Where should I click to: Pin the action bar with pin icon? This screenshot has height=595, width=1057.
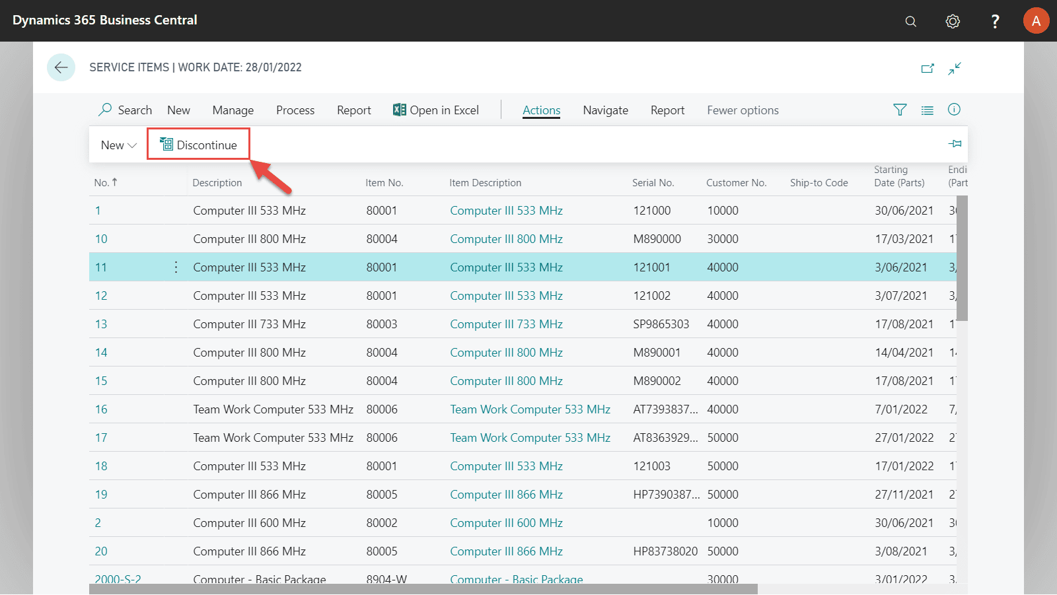955,144
